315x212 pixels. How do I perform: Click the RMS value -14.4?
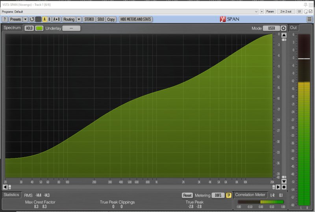pyautogui.click(x=38, y=195)
